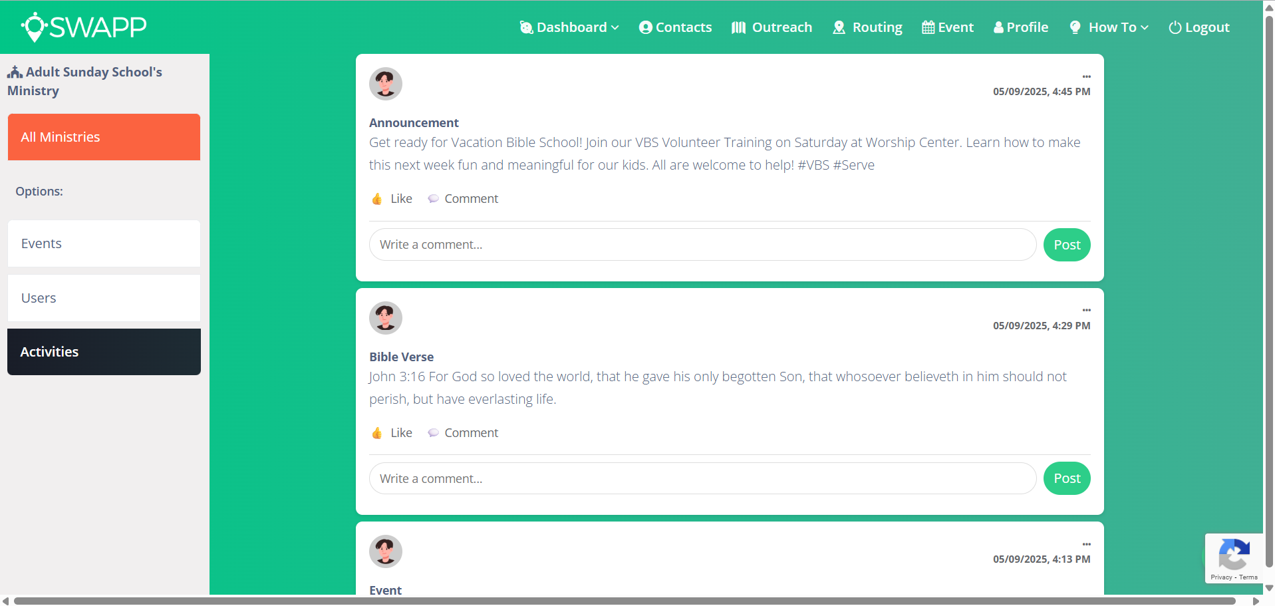Click the thumbs-up Like icon on Announcement post
Image resolution: width=1275 pixels, height=606 pixels.
coord(377,199)
